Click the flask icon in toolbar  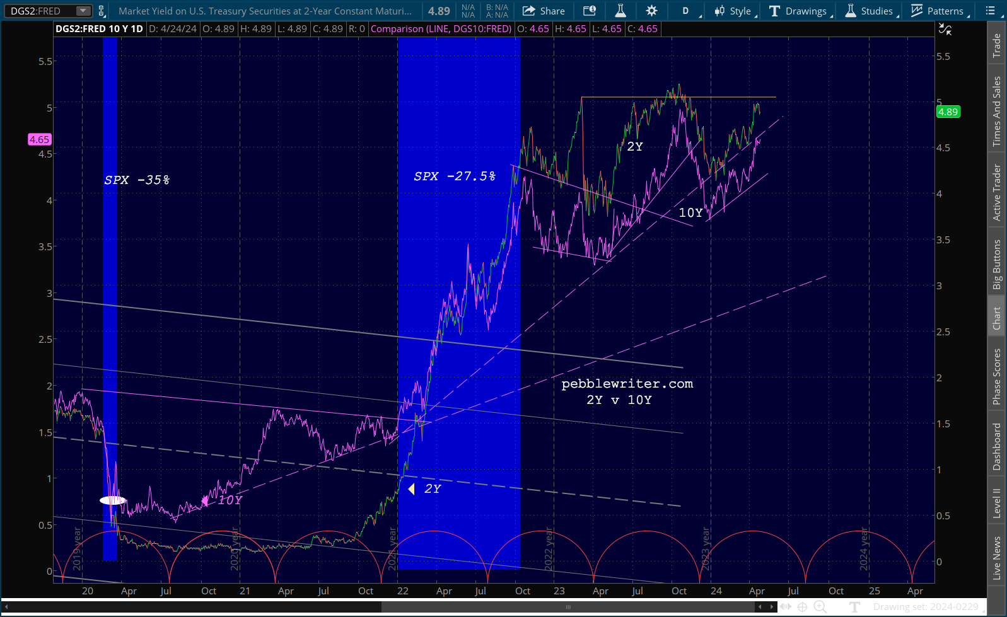[x=620, y=11]
